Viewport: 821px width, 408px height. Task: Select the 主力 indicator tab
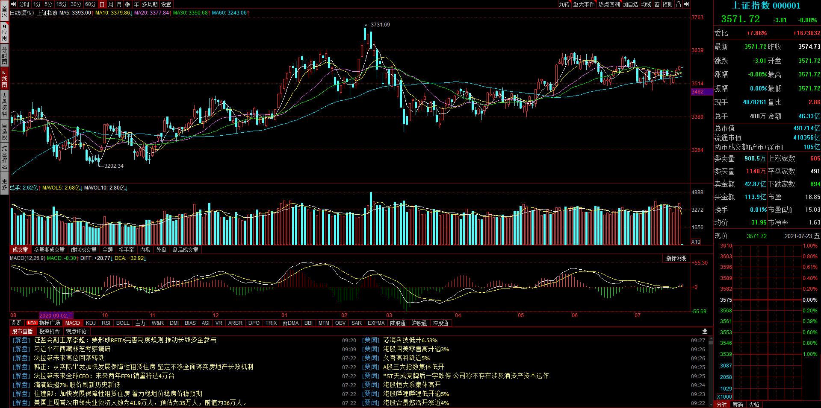coord(140,323)
